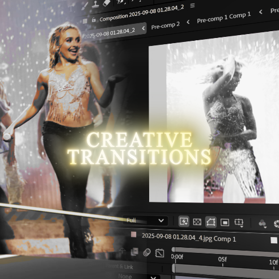Open the Graph Editor in timeline
Viewport: 279px width, 279px height.
tap(159, 253)
